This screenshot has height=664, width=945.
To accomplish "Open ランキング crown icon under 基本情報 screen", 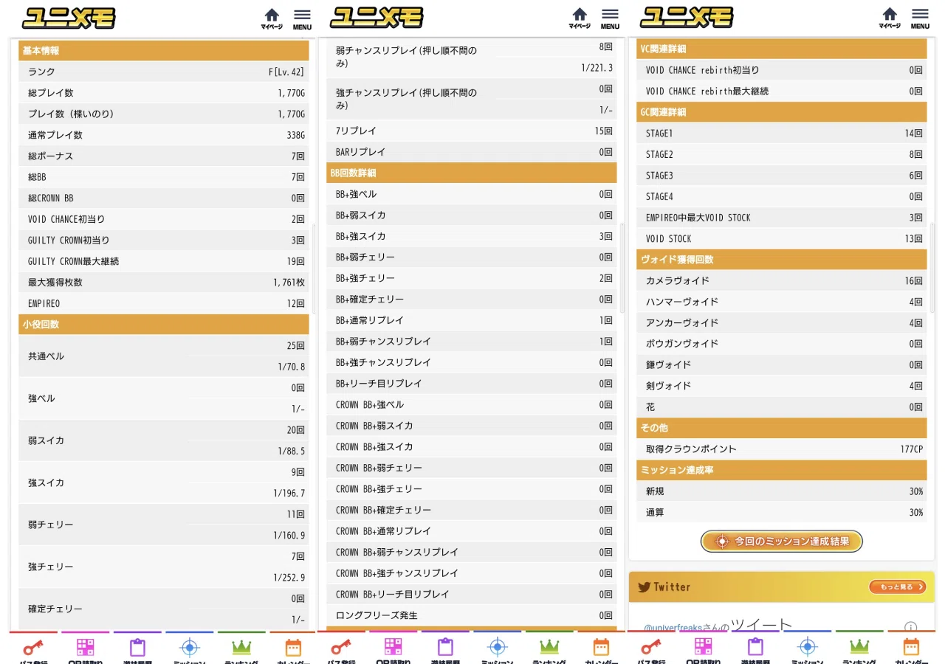I will (241, 649).
